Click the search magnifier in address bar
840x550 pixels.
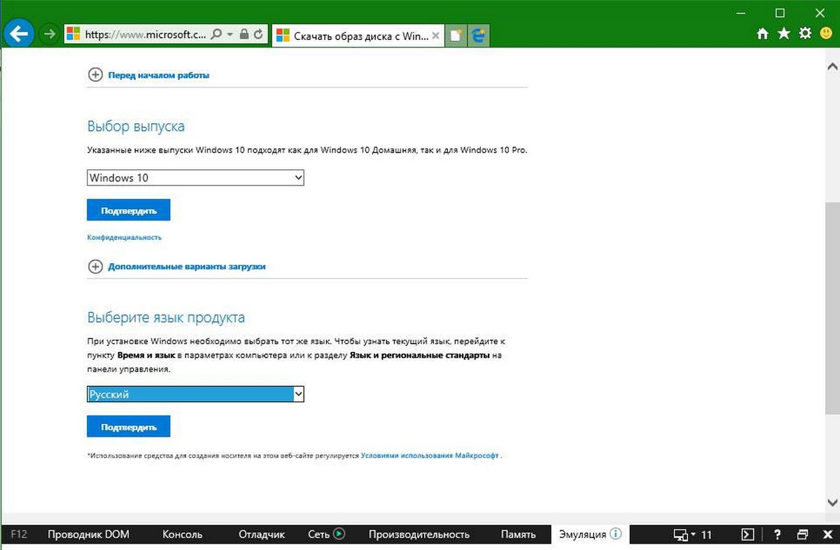tap(216, 34)
